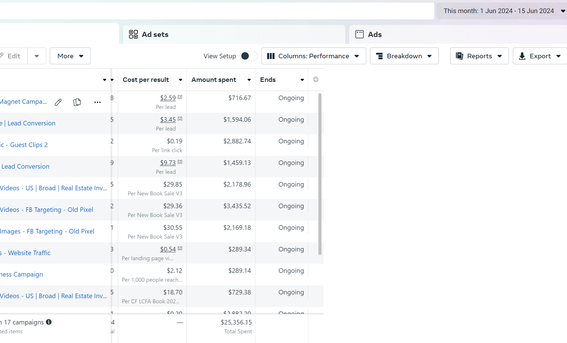This screenshot has height=343, width=567.
Task: Open the Breakdown dropdown
Action: 404,56
